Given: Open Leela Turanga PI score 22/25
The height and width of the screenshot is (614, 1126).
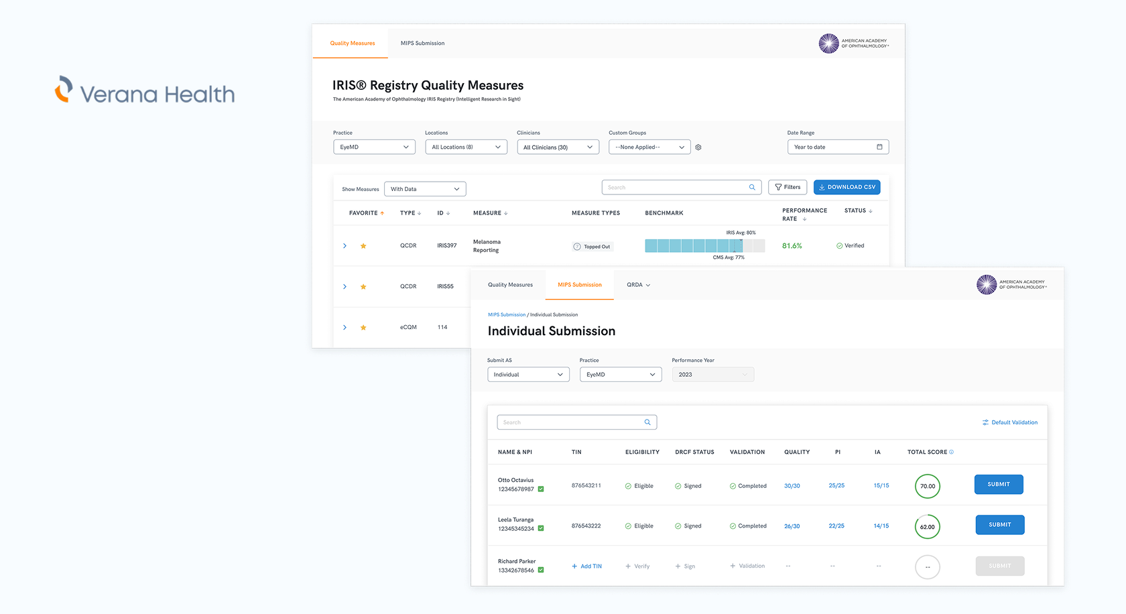Looking at the screenshot, I should pyautogui.click(x=836, y=526).
